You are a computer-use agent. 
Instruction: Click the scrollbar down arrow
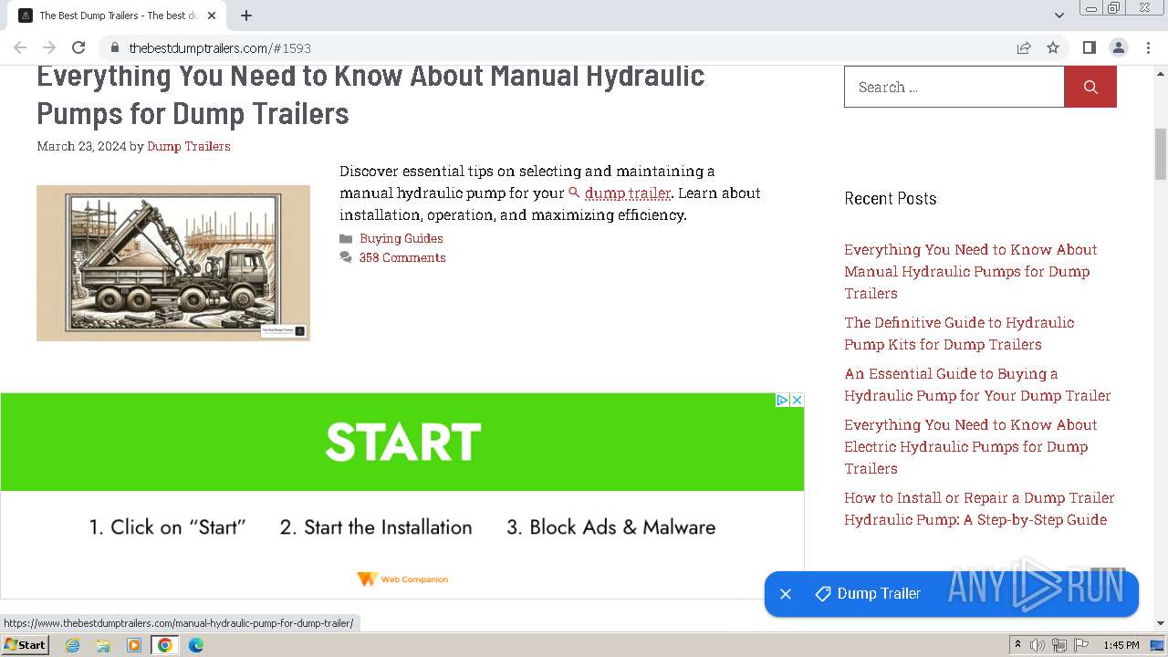(x=1161, y=623)
